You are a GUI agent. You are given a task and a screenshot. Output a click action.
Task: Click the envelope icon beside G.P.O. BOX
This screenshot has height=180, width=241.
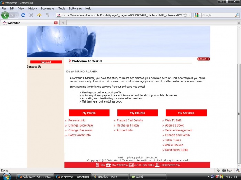coord(131,165)
